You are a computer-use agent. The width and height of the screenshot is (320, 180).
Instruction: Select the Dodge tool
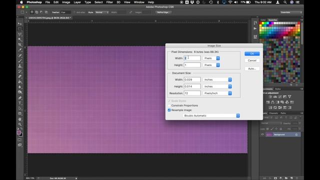(20, 92)
